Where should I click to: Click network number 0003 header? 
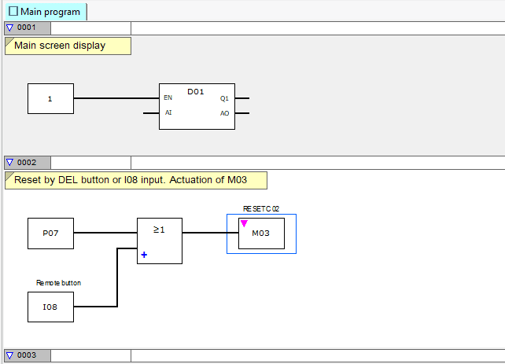(28, 355)
